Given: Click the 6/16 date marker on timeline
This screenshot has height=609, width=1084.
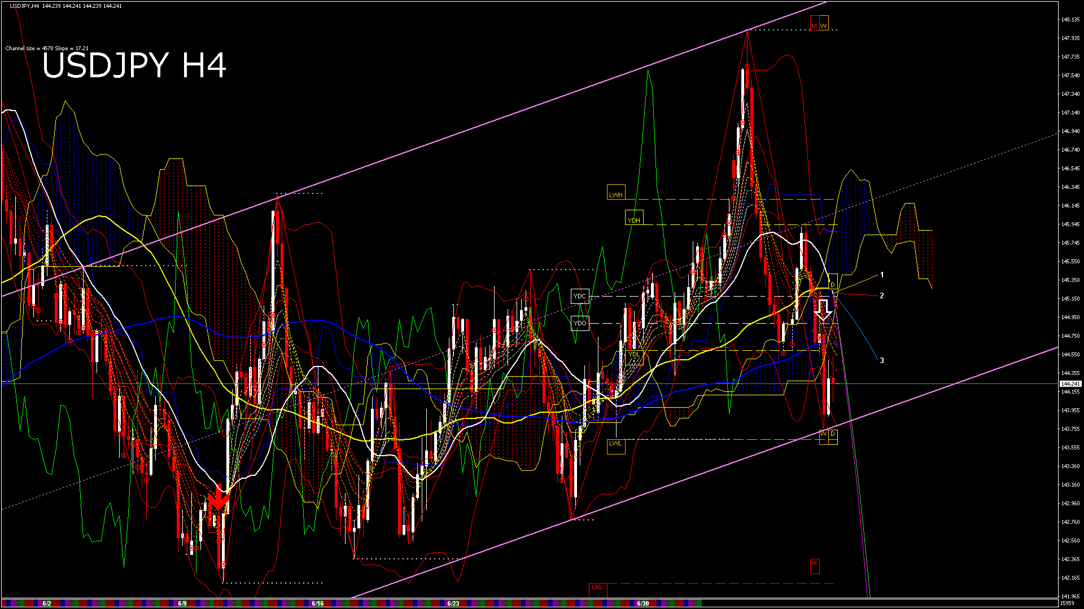Looking at the screenshot, I should [x=317, y=603].
